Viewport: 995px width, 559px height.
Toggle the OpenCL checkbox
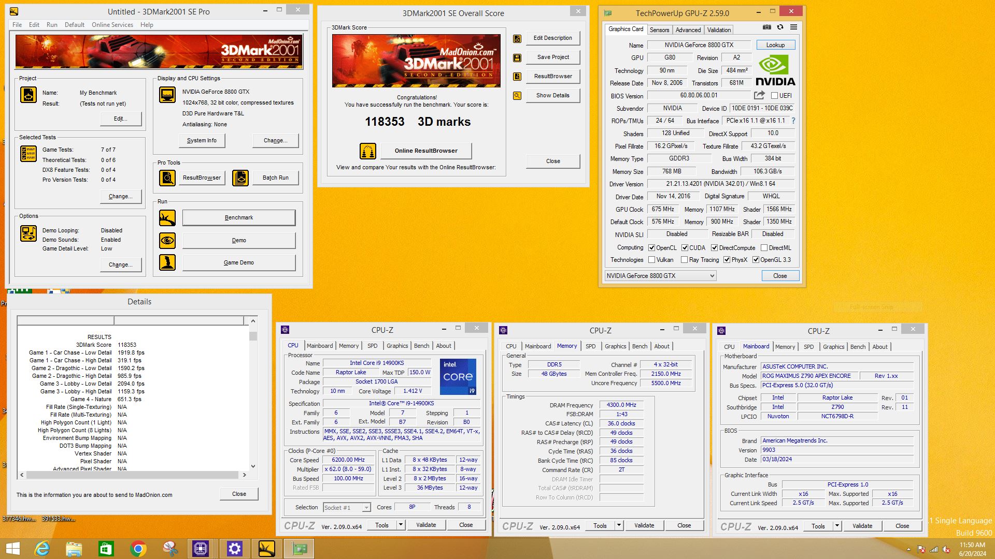tap(652, 248)
